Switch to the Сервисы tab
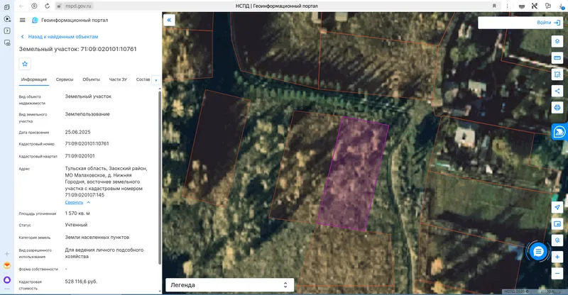Screen dimensions: 568x295 pos(65,79)
